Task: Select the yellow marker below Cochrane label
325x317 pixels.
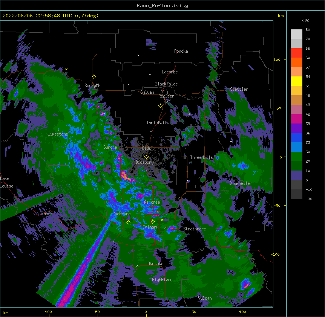Action: click(129, 223)
